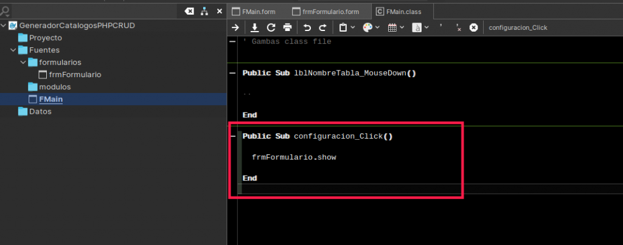Click the project tree hierarchy view icon
The height and width of the screenshot is (245, 623).
(x=205, y=11)
